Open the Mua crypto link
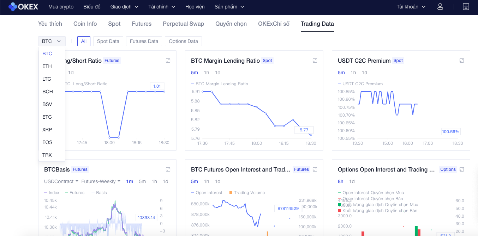The image size is (478, 236). 61,7
